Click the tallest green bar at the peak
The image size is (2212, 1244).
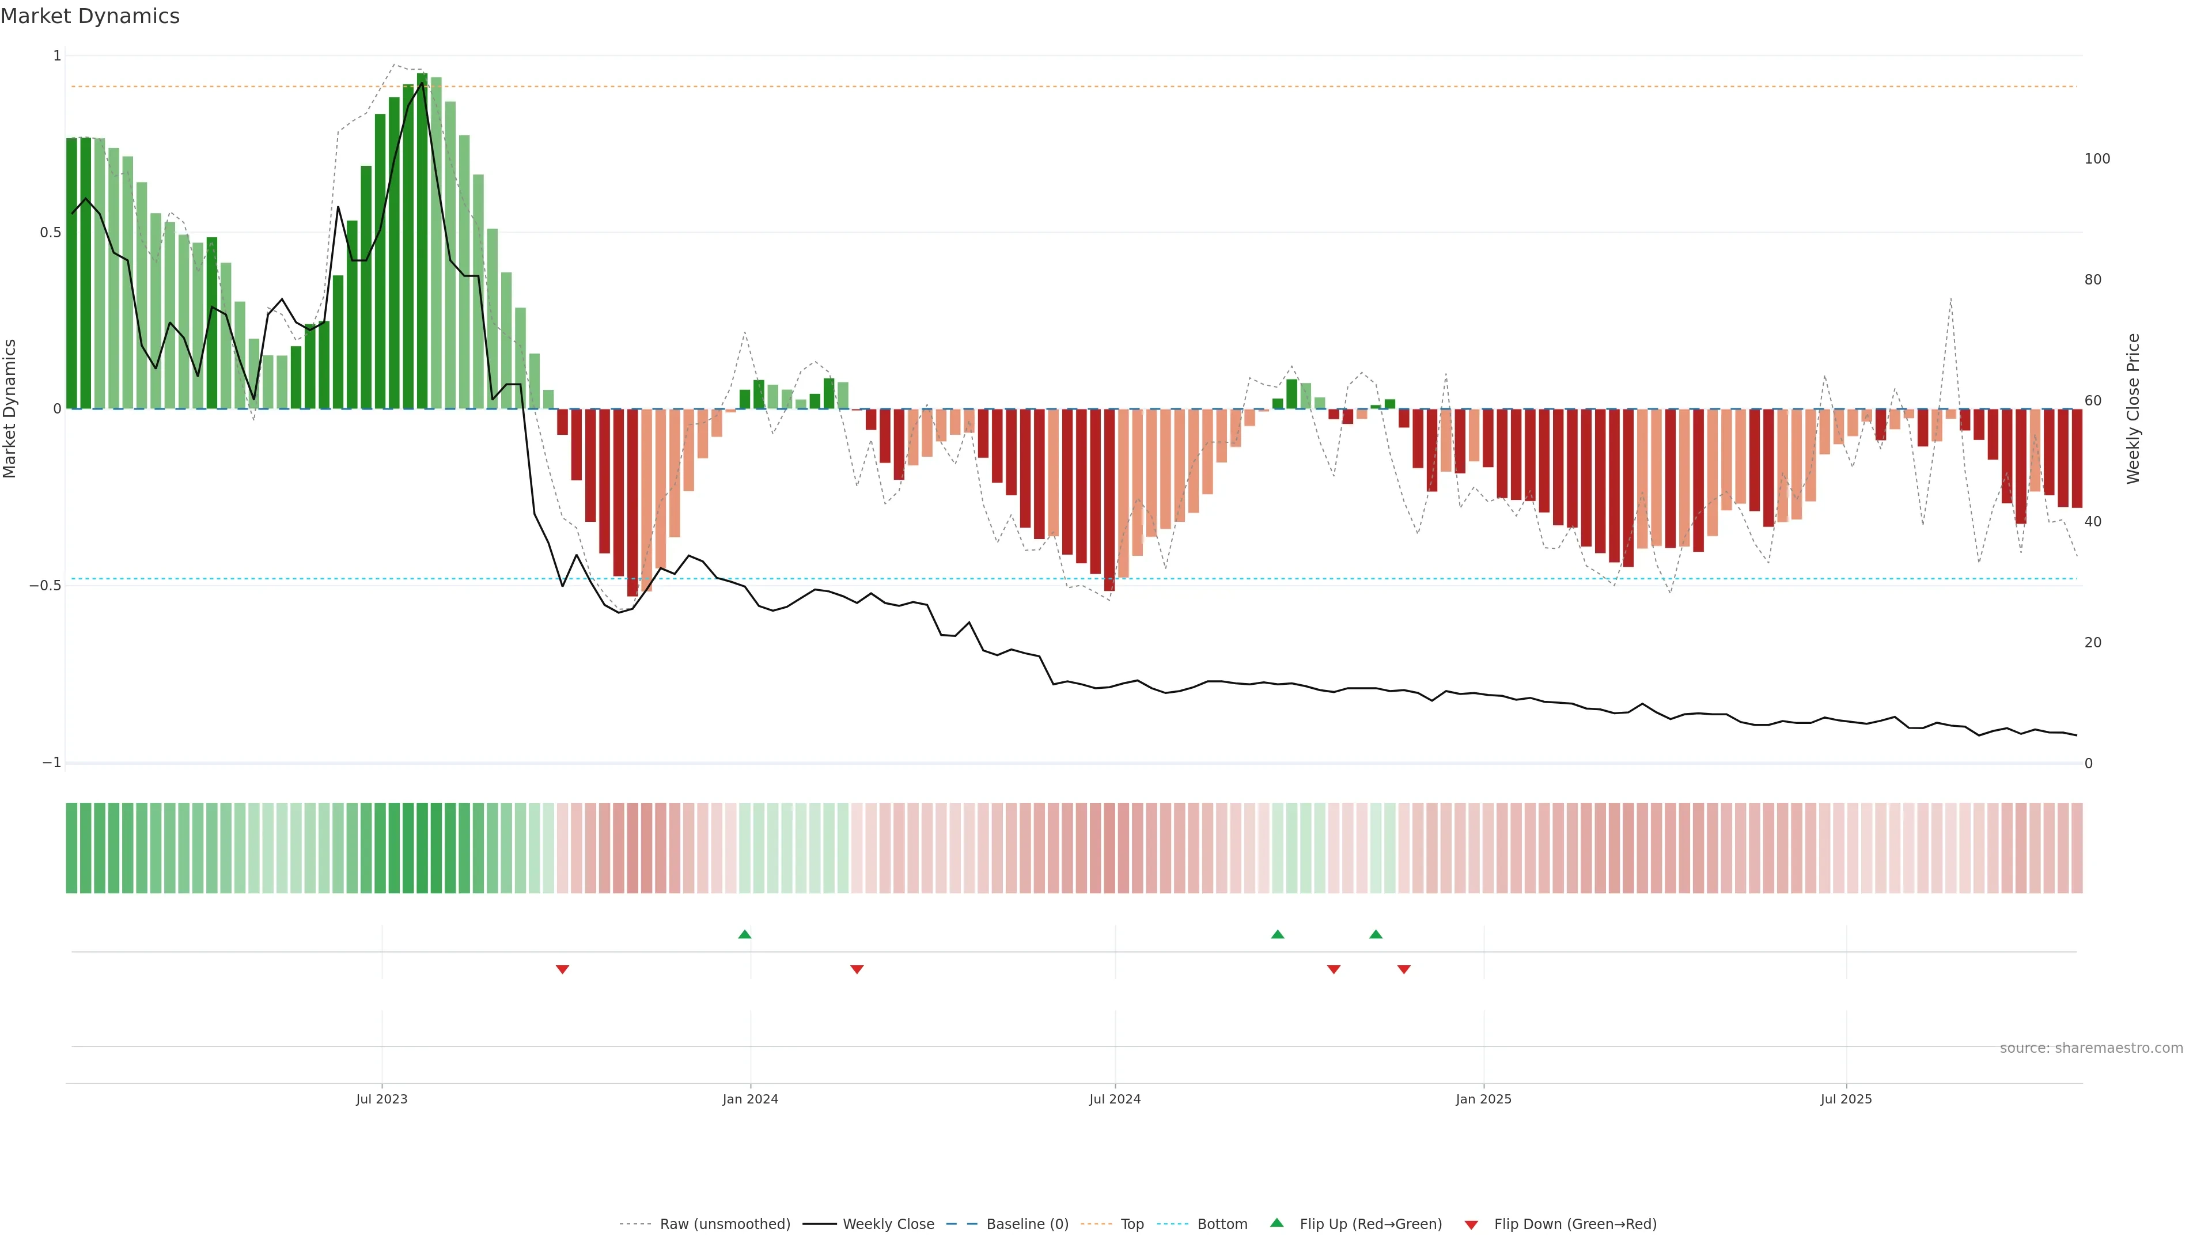[x=422, y=240]
